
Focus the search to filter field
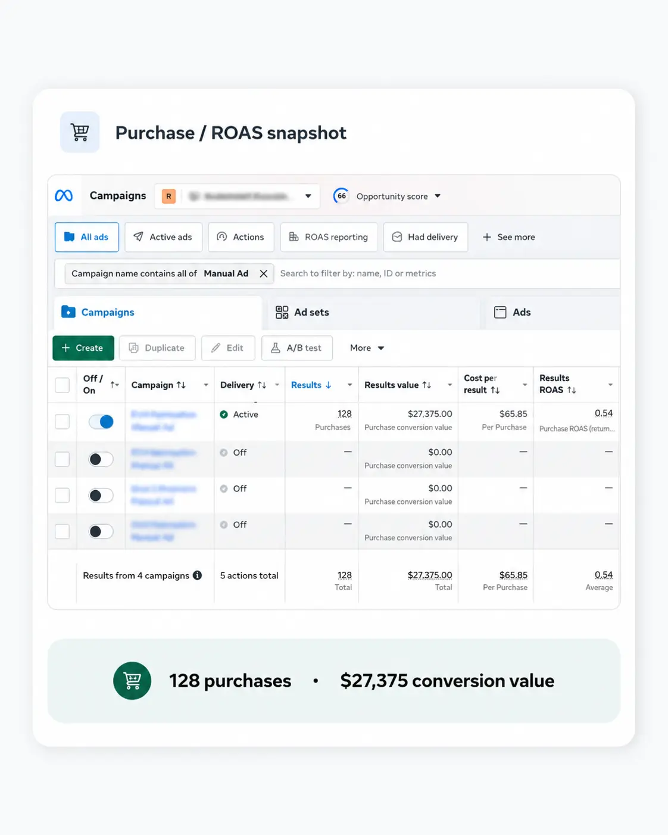click(x=447, y=273)
